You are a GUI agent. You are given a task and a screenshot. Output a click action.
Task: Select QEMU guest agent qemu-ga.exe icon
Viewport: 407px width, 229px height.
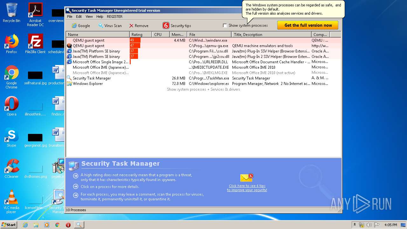coord(69,46)
